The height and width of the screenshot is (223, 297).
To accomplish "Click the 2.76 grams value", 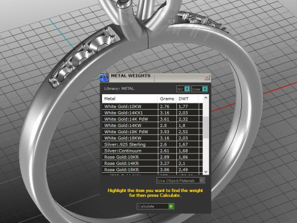I will pyautogui.click(x=165, y=107).
